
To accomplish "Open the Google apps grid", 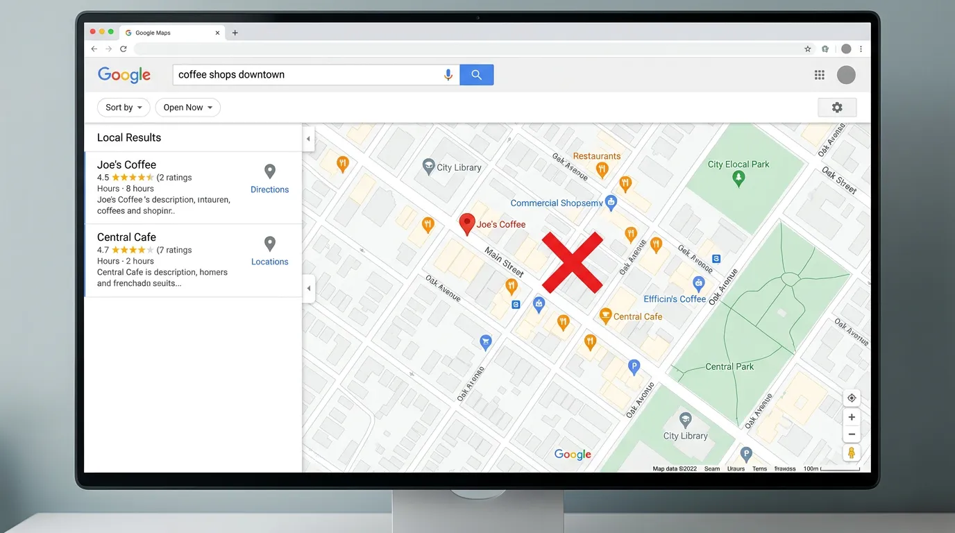I will (820, 75).
